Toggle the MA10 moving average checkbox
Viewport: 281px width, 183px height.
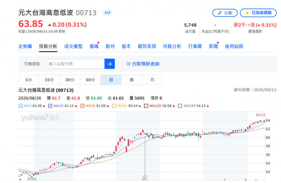click(50, 106)
